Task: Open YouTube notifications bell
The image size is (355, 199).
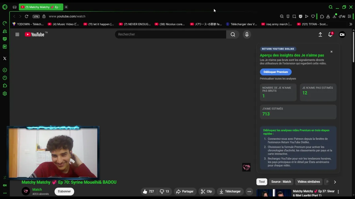Action: coord(330,35)
